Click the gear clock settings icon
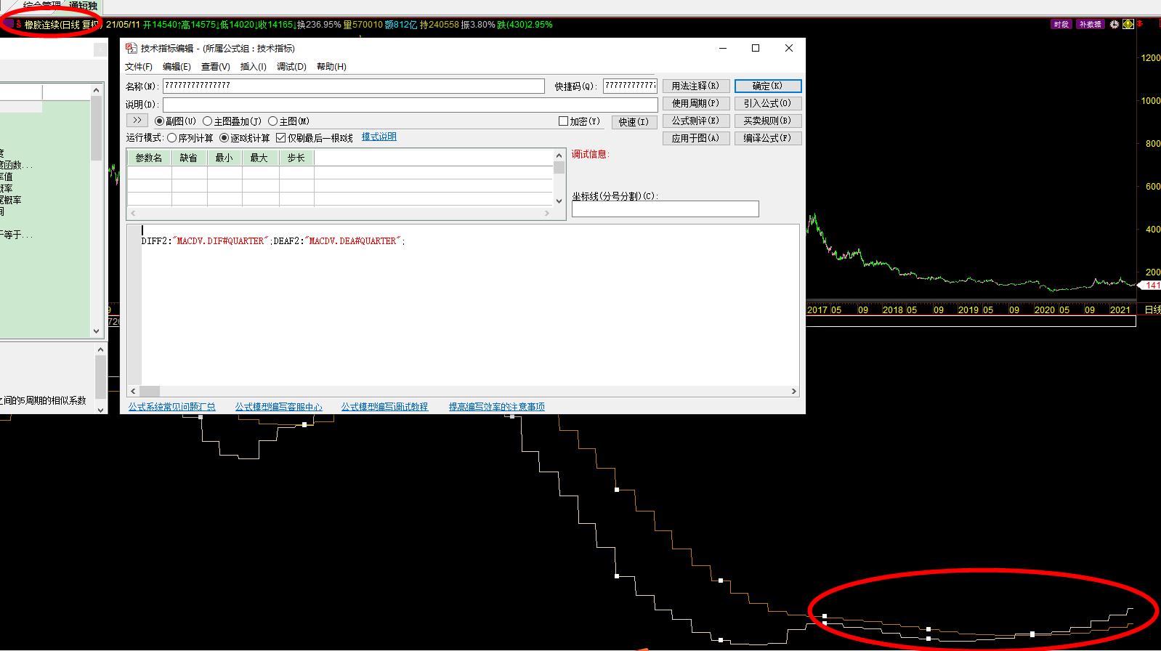 [x=1115, y=24]
